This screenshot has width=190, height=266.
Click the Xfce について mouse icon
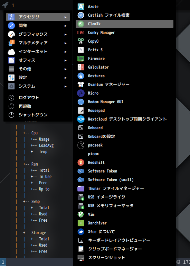click(81, 232)
